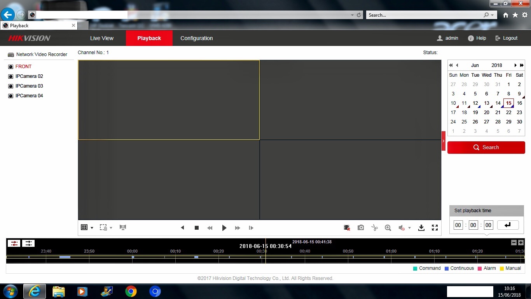Click the reverse playback arrow
The height and width of the screenshot is (299, 531).
[x=182, y=228]
